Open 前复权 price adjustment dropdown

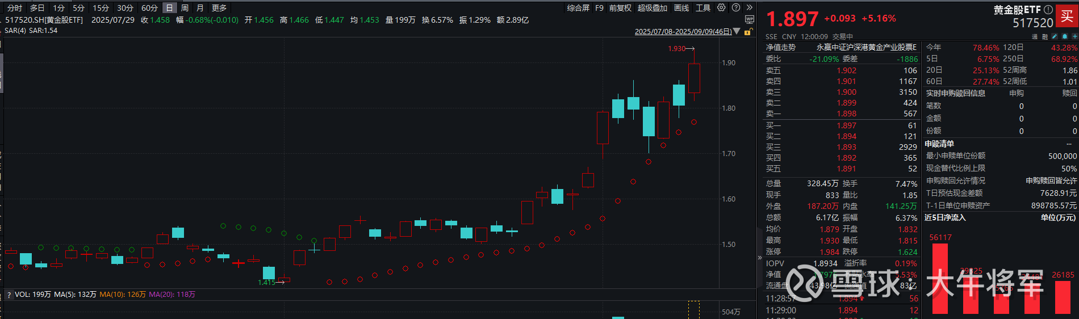pyautogui.click(x=620, y=8)
